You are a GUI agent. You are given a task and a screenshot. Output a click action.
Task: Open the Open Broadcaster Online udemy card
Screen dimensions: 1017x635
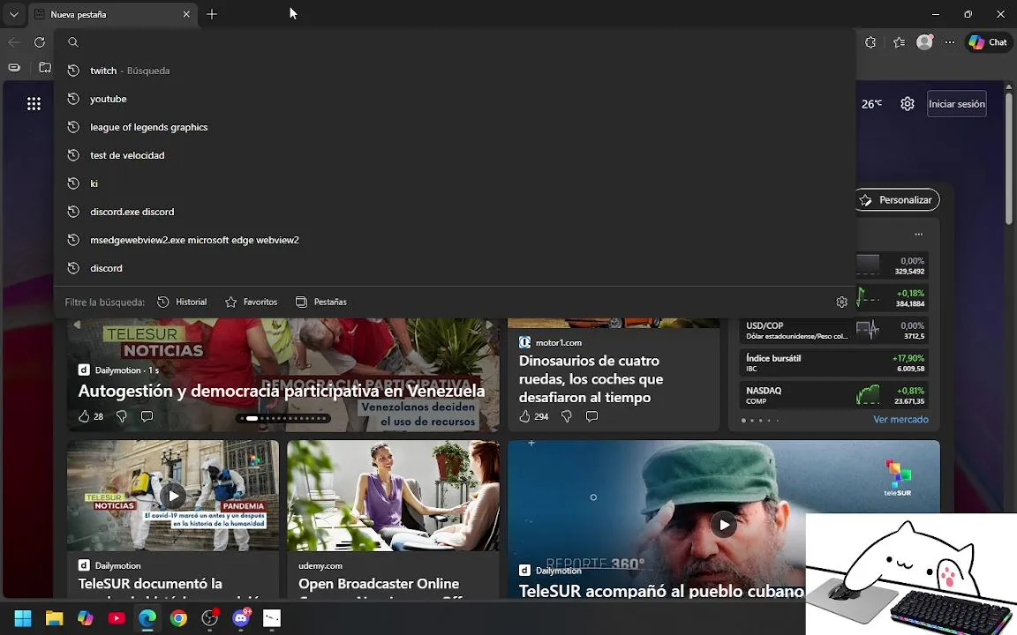tap(393, 520)
